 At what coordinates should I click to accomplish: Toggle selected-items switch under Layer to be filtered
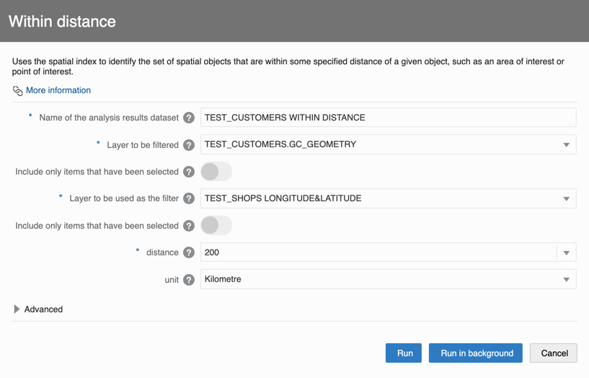[x=216, y=172]
